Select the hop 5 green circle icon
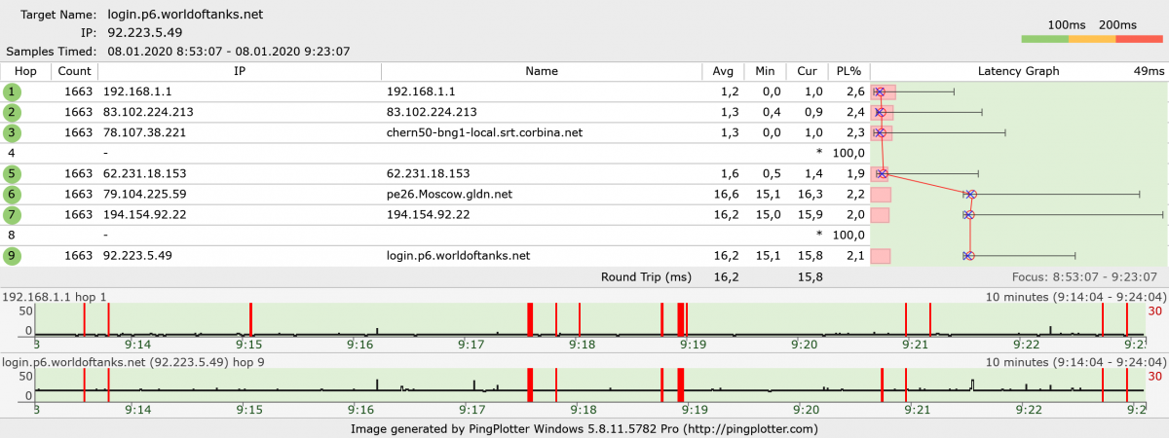 (x=12, y=173)
